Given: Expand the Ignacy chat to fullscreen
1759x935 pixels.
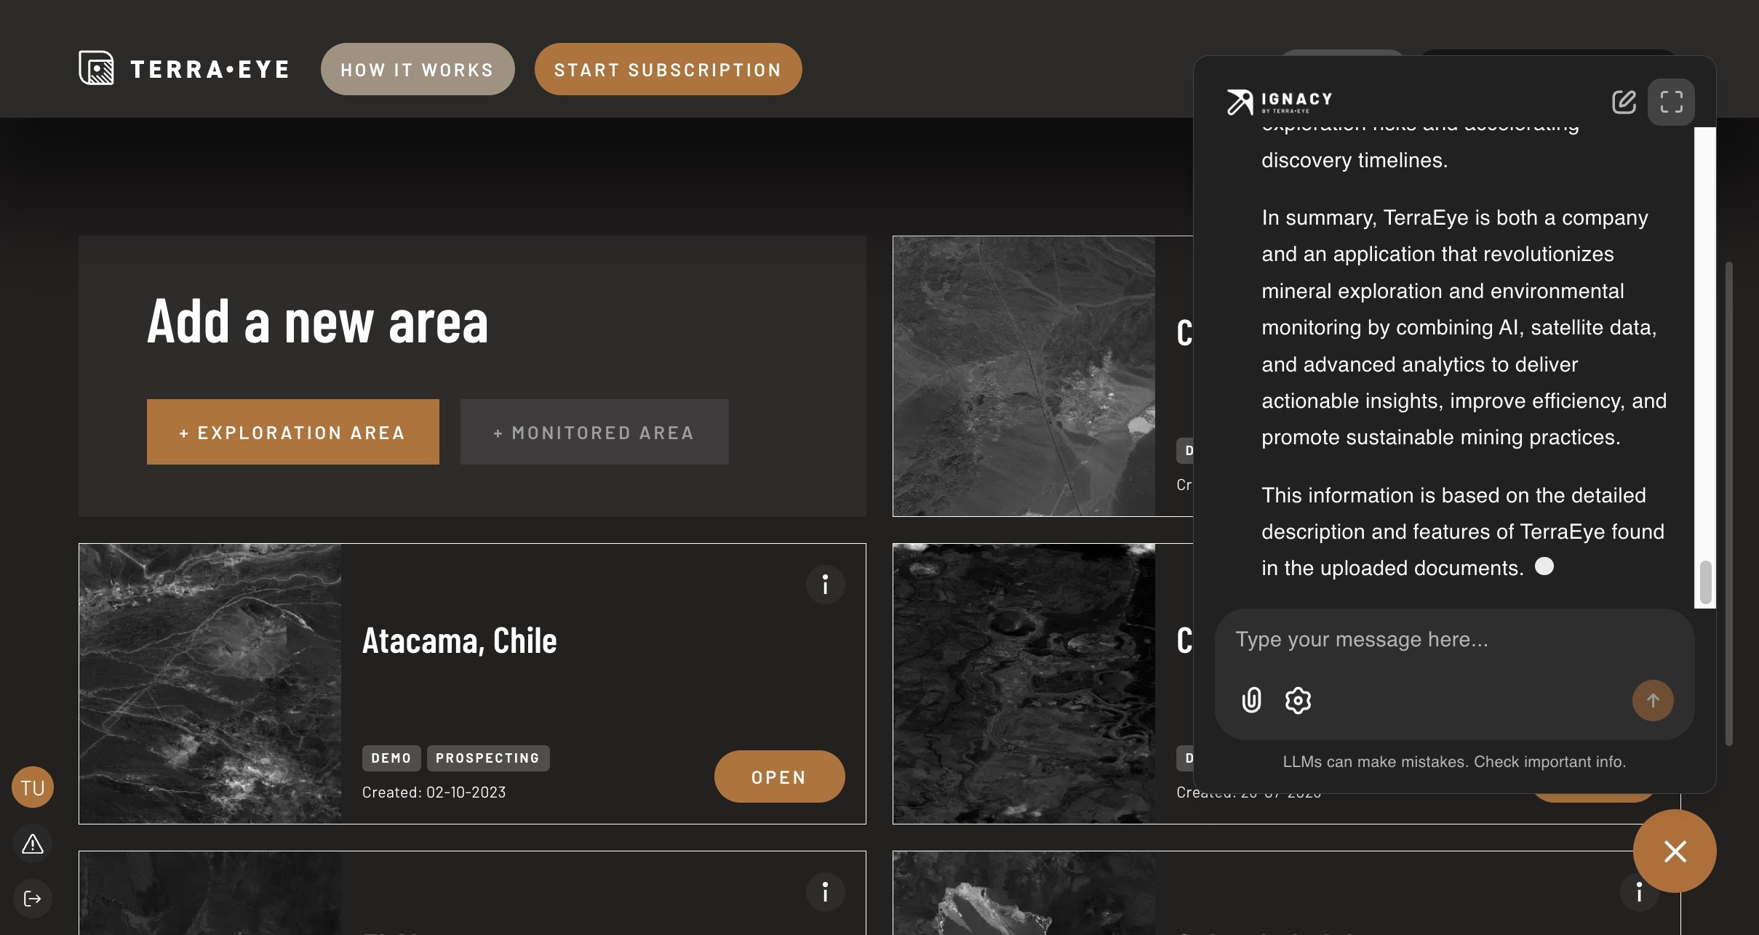Looking at the screenshot, I should point(1671,102).
